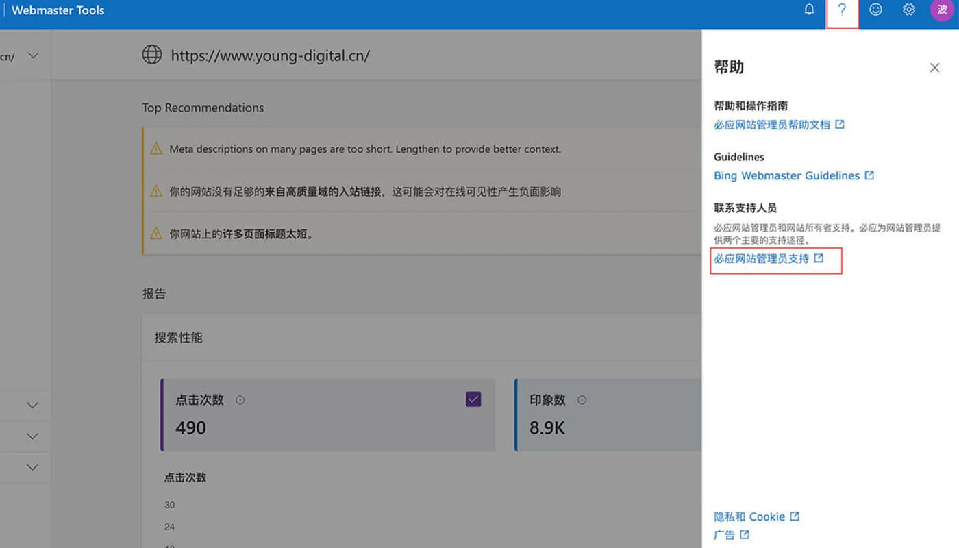Click the external-link icon after Bing Webmaster Guidelines
959x548 pixels.
click(x=870, y=175)
